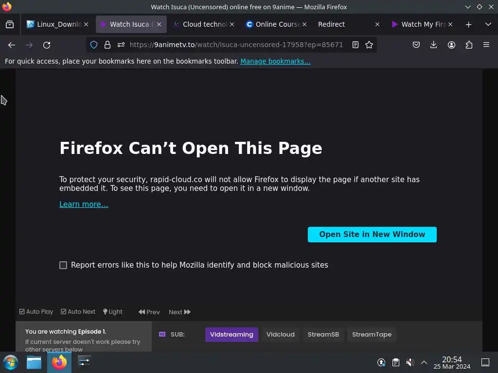Click the Firefox taskbar icon
Image resolution: width=498 pixels, height=373 pixels.
click(59, 362)
